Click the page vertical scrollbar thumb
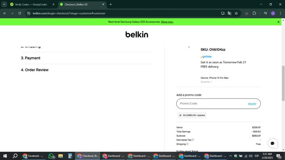Screen dimensions: 285x160 click(283, 83)
